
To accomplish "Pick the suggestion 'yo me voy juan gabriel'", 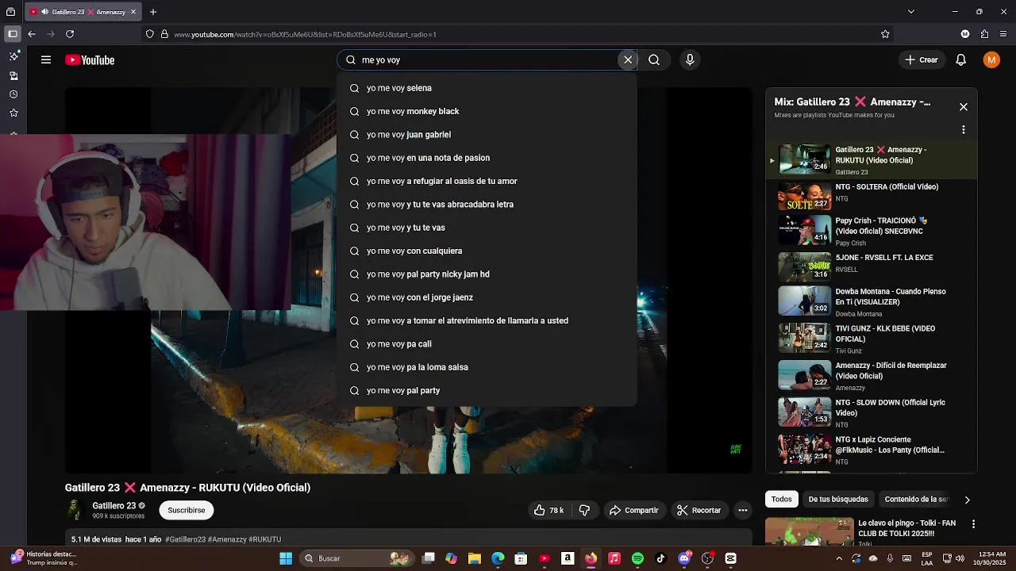I will pyautogui.click(x=487, y=135).
